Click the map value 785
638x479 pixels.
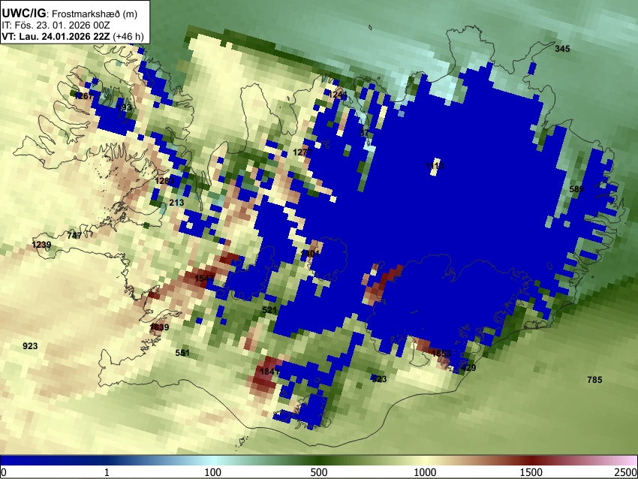(594, 380)
